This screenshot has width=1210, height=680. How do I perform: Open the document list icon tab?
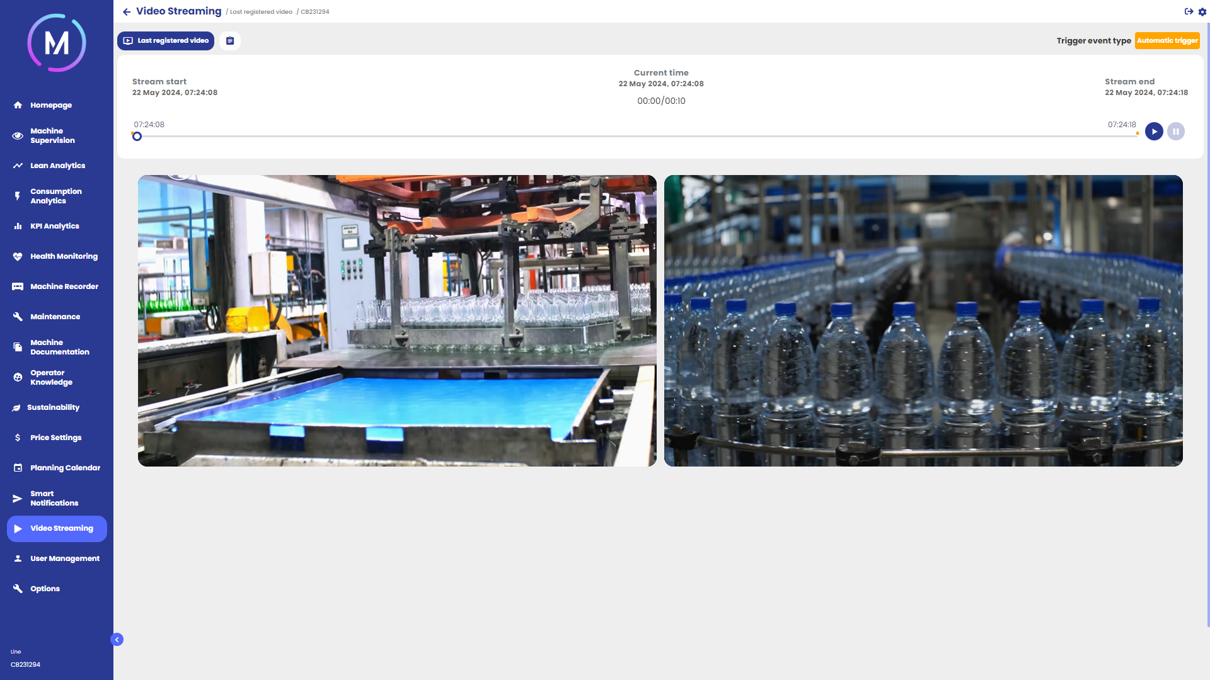[230, 41]
